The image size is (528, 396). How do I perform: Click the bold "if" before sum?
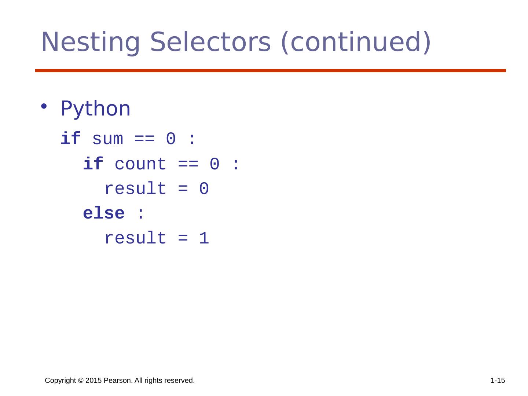(x=70, y=139)
